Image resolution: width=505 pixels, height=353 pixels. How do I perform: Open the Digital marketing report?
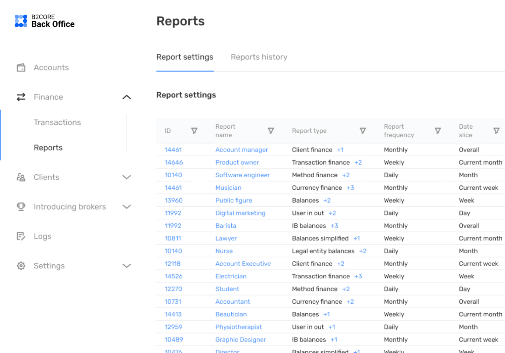point(241,213)
